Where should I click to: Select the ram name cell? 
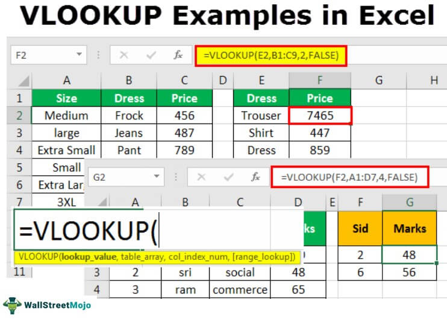click(186, 290)
